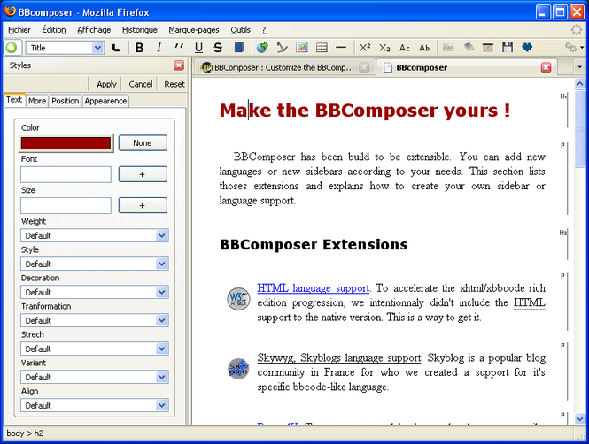Open the Outils menu
The image size is (589, 444).
[x=240, y=29]
